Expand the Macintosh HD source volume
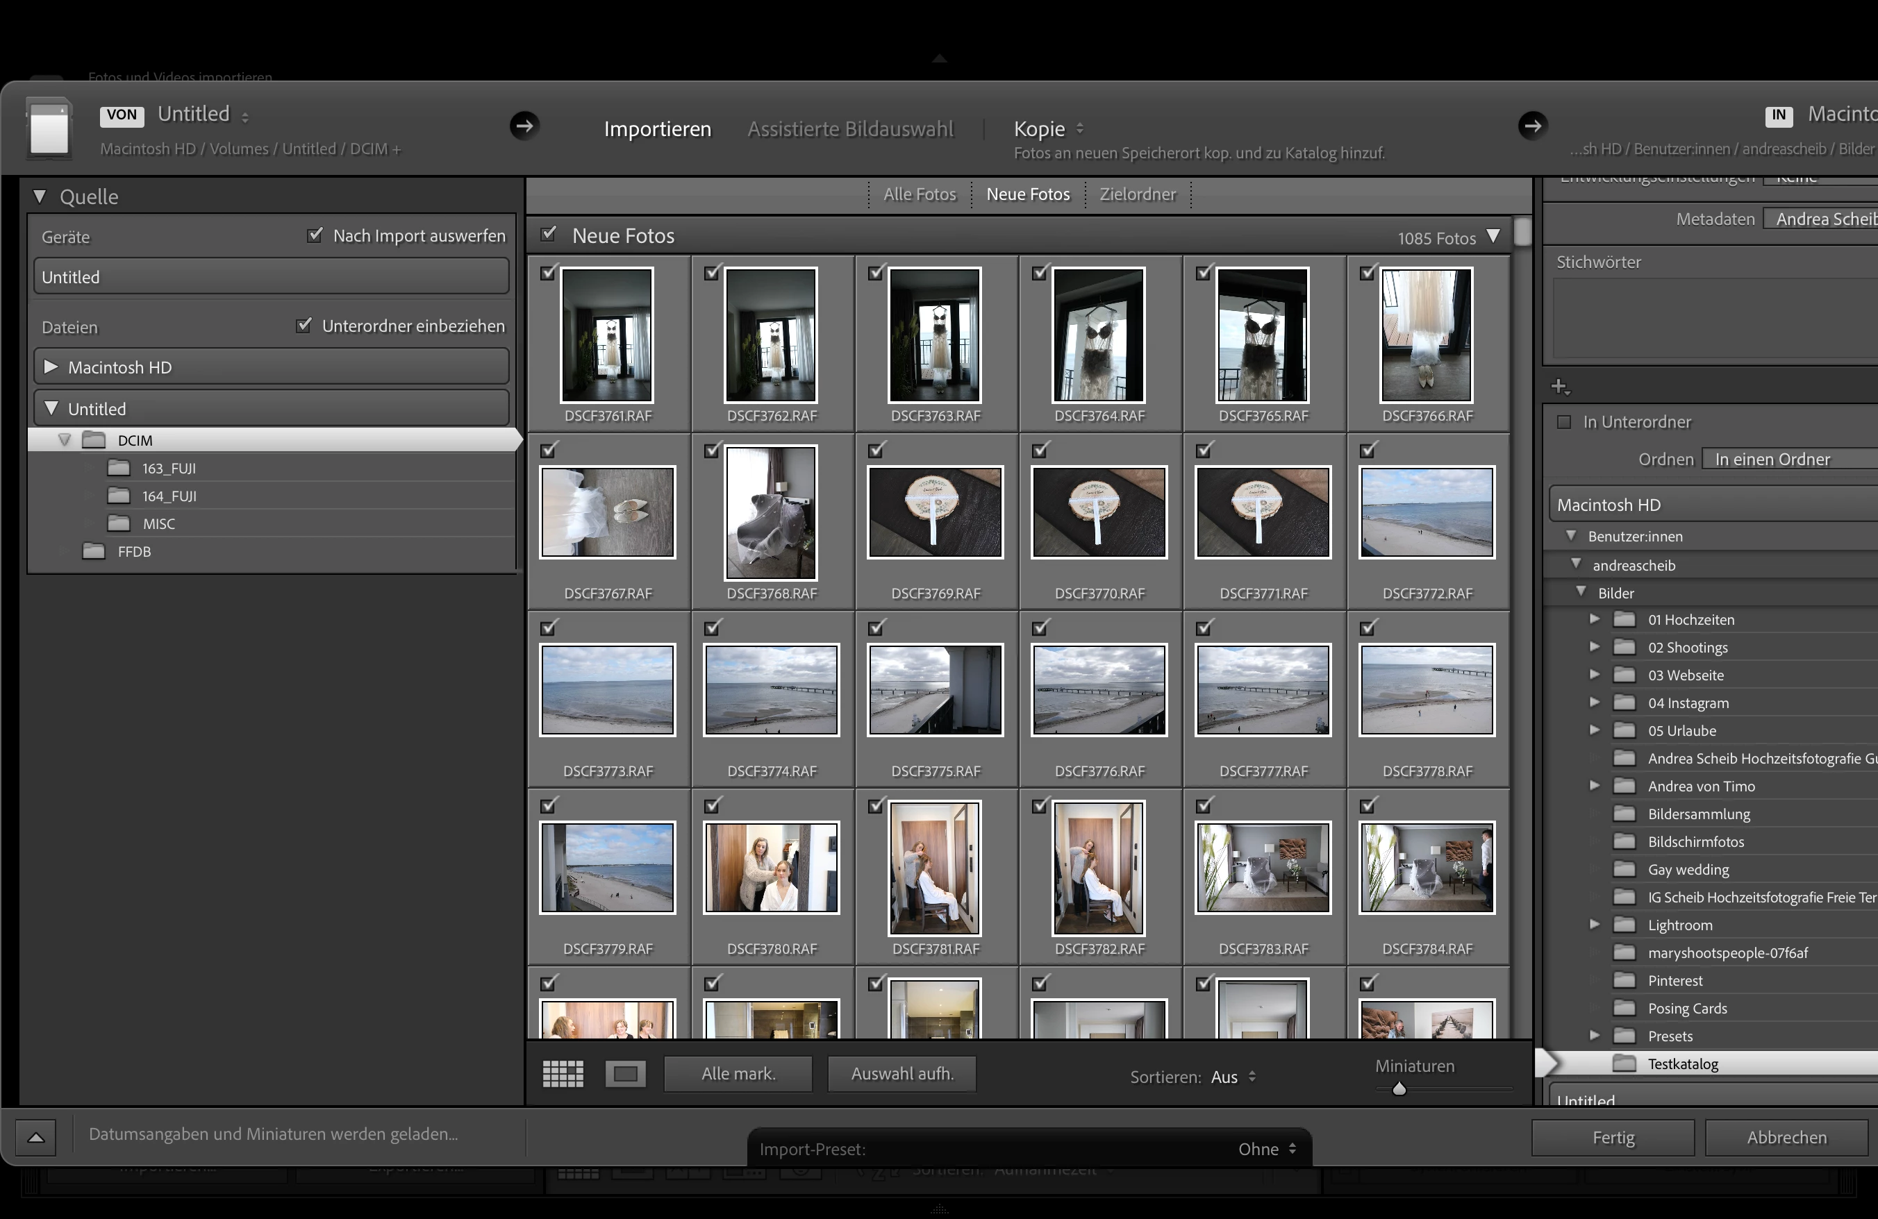This screenshot has height=1219, width=1878. coord(51,367)
